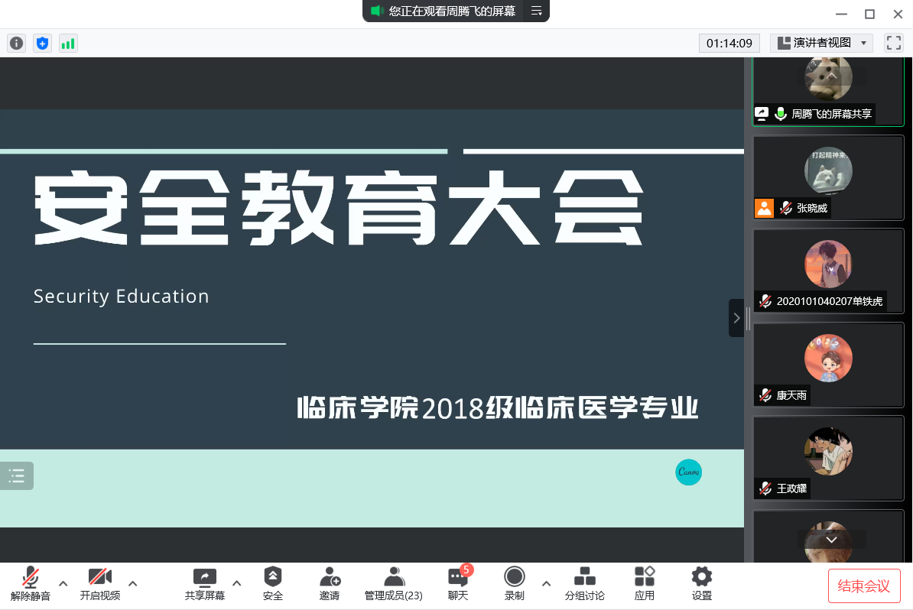
Task: Enter full screen mode
Action: pos(893,43)
